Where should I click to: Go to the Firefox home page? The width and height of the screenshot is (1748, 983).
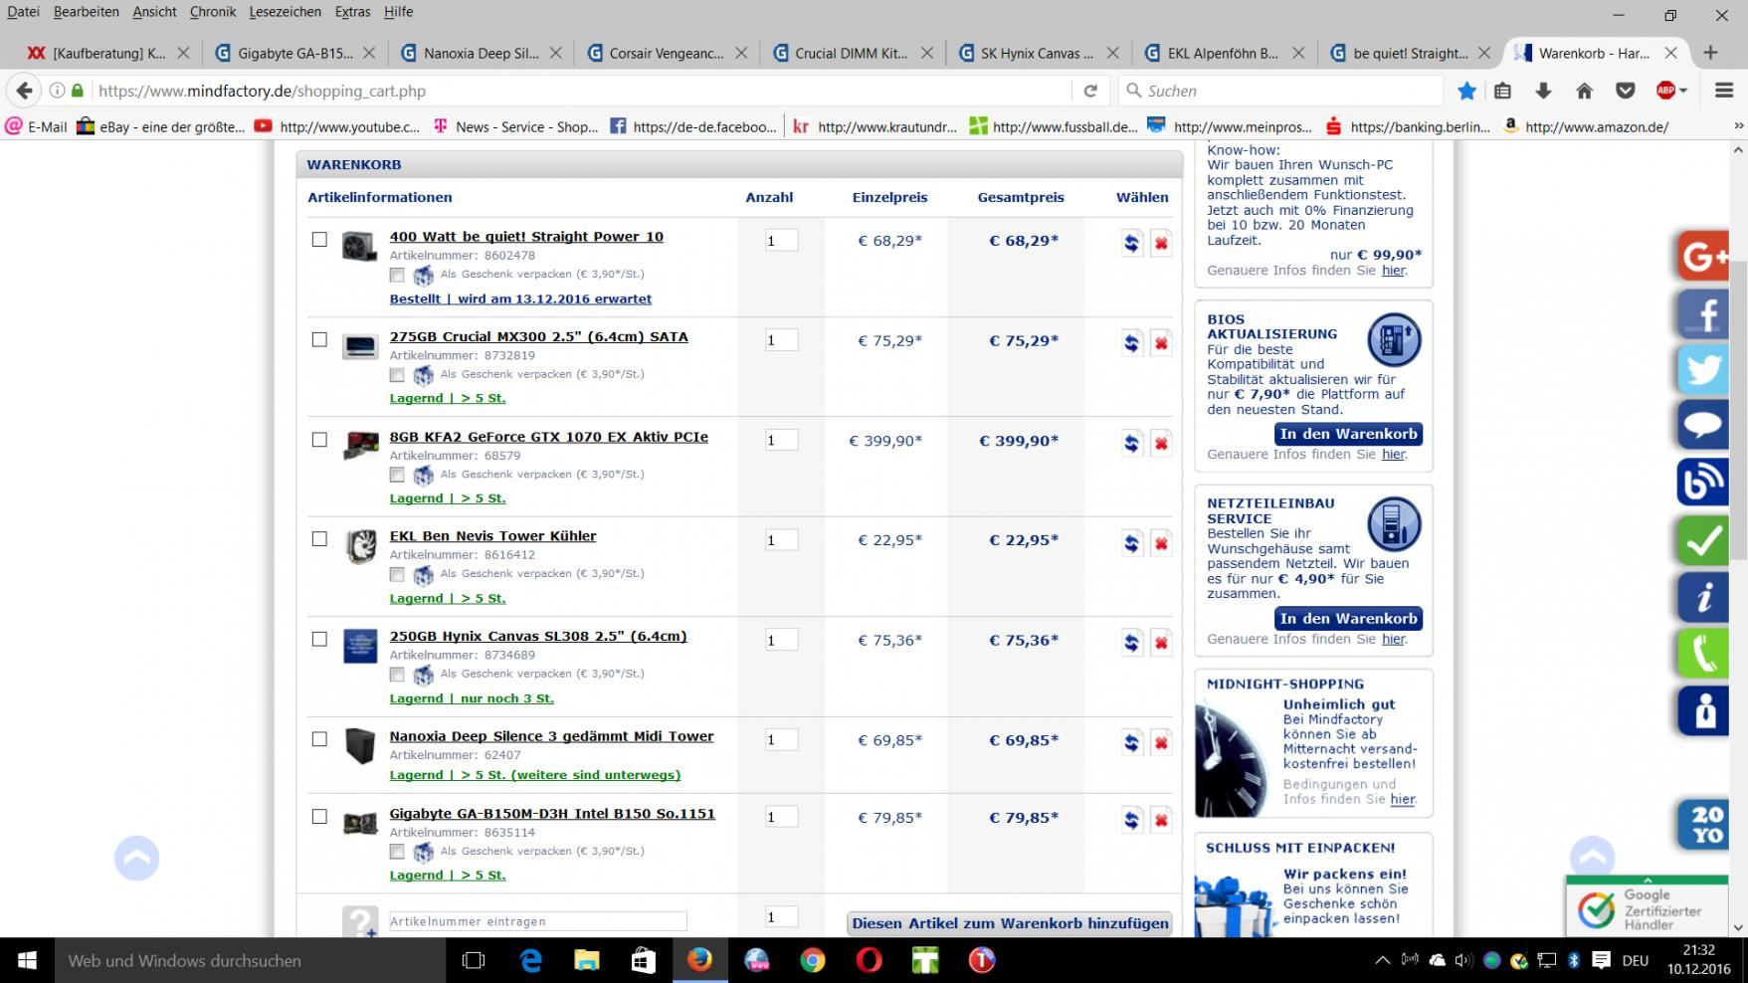1585,91
